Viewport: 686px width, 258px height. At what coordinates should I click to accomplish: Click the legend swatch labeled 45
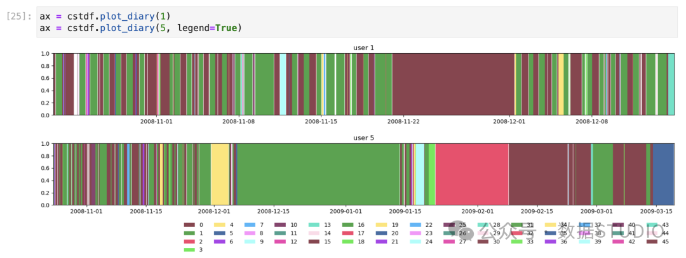[x=652, y=242]
